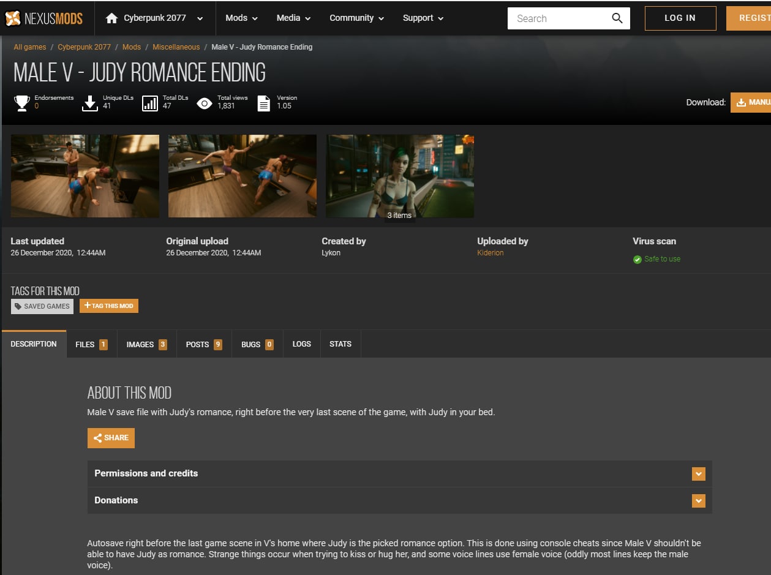Click the LOG IN button
The width and height of the screenshot is (771, 575).
680,18
